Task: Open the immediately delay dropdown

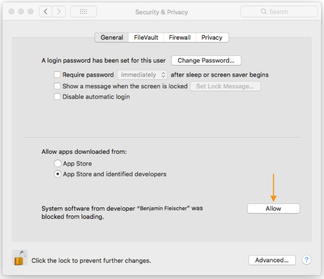Action: click(142, 75)
